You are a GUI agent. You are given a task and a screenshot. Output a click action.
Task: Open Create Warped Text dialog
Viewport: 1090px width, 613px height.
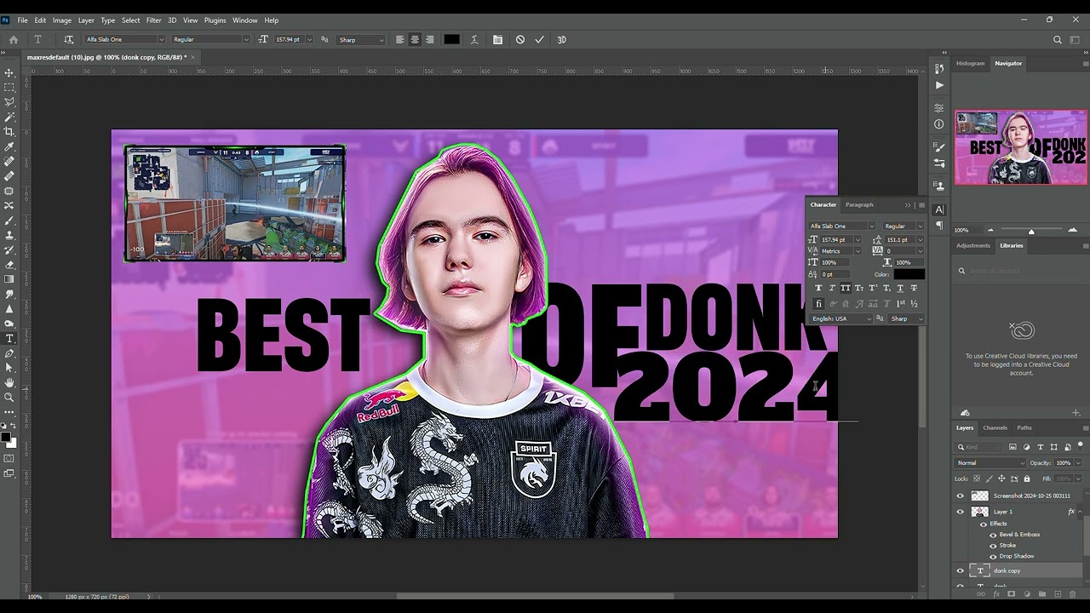(474, 39)
